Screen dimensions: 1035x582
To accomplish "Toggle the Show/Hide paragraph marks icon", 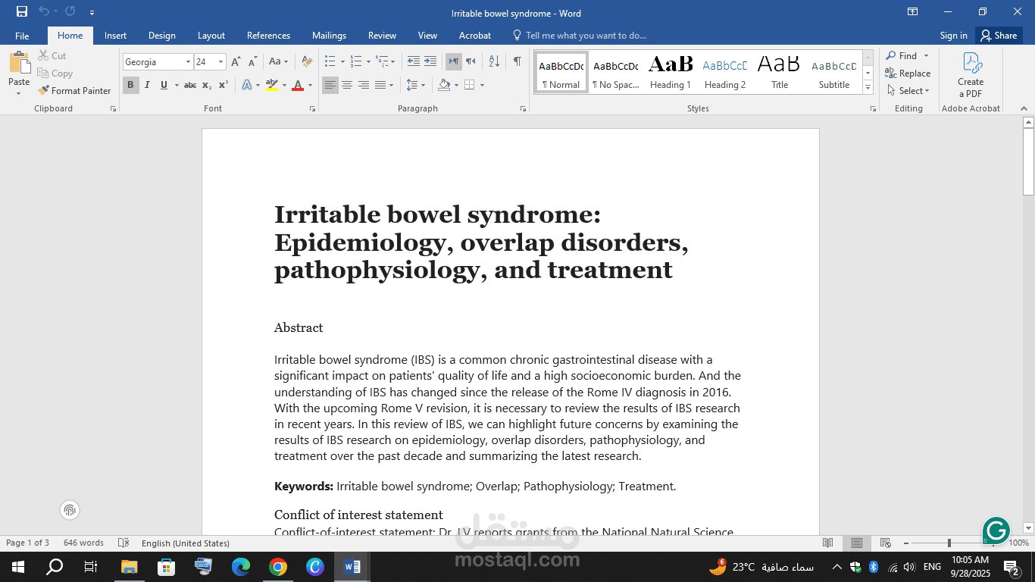I will [517, 60].
